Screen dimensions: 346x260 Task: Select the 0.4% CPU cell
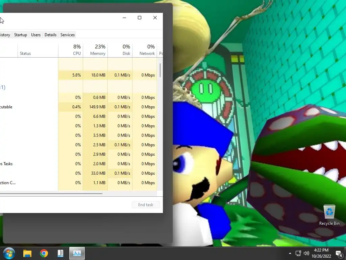click(71, 107)
